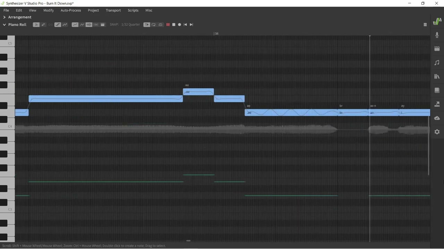Select the note labeled an
Viewport: 444px width, 249px height.
(x=384, y=112)
